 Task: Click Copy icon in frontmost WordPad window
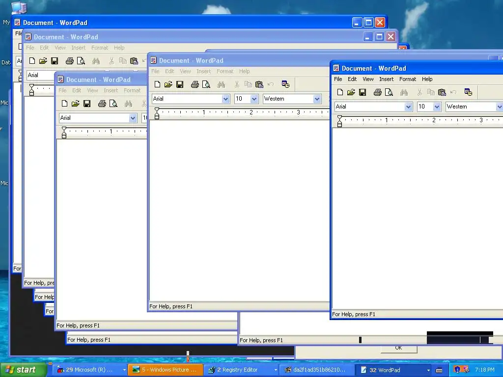[431, 92]
